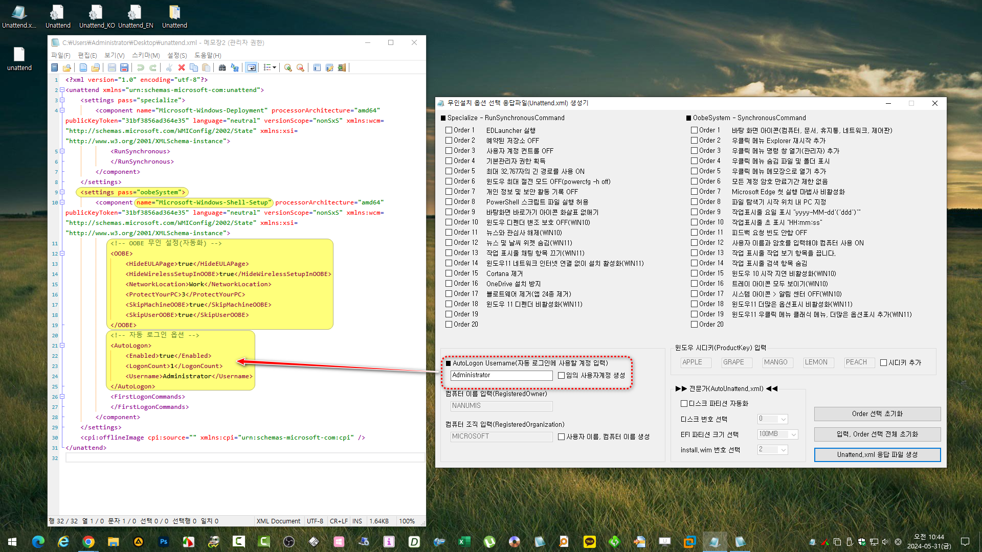This screenshot has height=552, width=982.
Task: Open the 파일(F) menu
Action: pyautogui.click(x=60, y=55)
